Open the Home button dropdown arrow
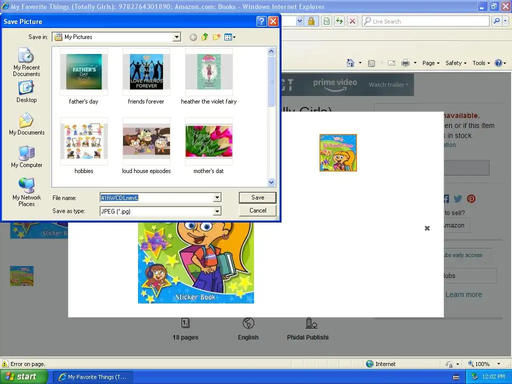This screenshot has width=512, height=384. coord(360,63)
